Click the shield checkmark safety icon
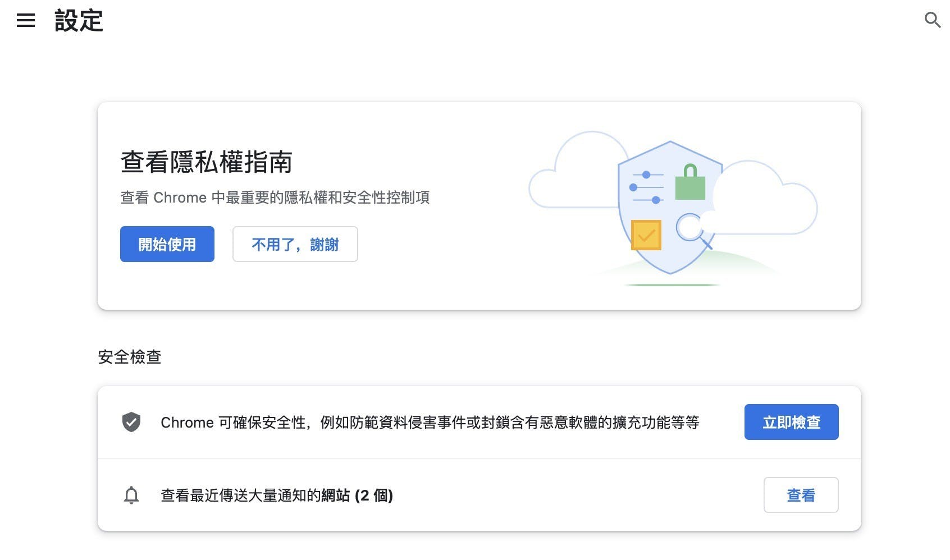This screenshot has height=560, width=950. pos(131,422)
